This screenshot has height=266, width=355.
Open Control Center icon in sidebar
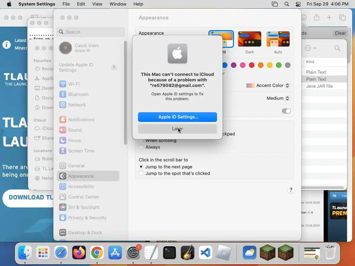(x=63, y=197)
